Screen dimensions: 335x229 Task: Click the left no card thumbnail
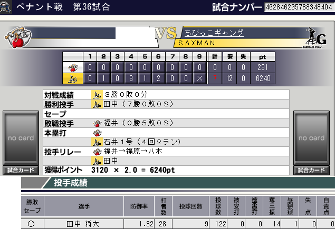click(21, 138)
